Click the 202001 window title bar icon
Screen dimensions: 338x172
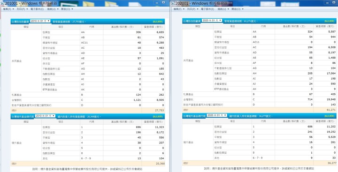[173, 3]
